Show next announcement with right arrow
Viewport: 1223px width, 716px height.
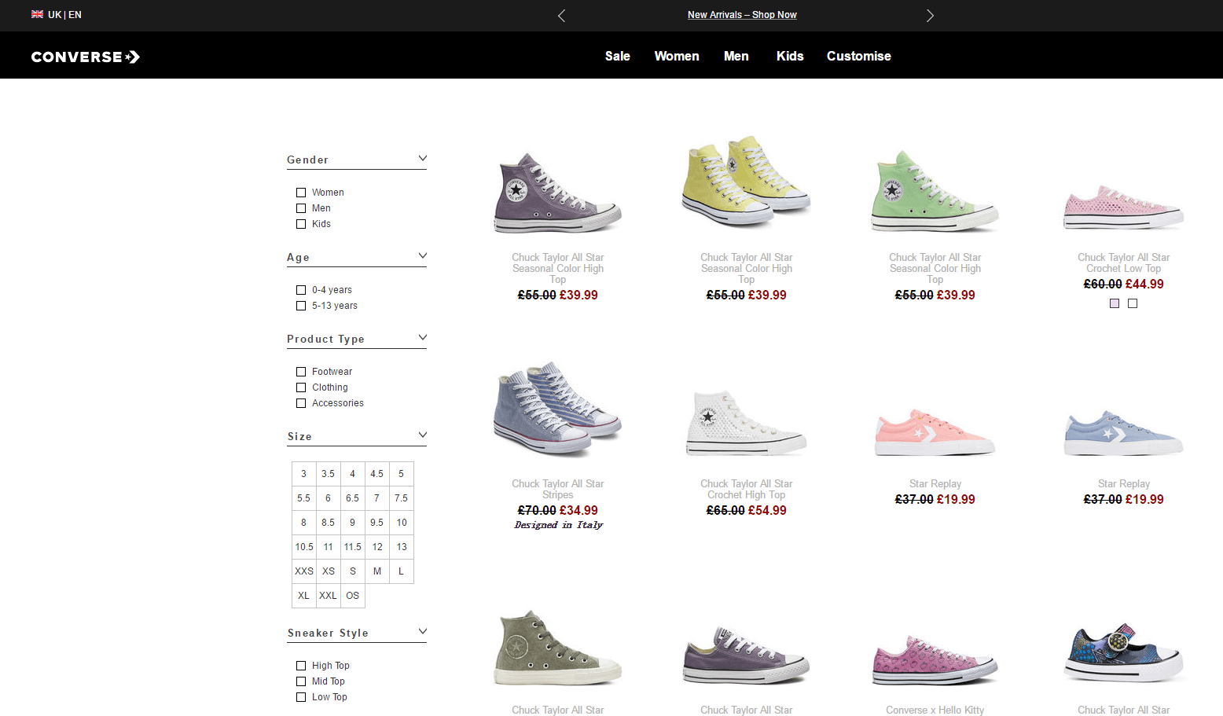(x=930, y=16)
